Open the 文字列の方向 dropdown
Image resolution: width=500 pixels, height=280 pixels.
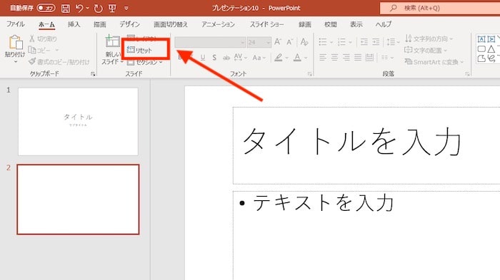point(429,38)
